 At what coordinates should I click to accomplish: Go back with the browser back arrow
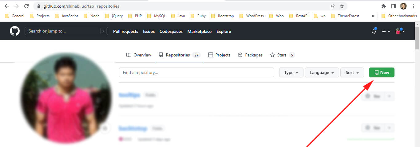tap(7, 6)
